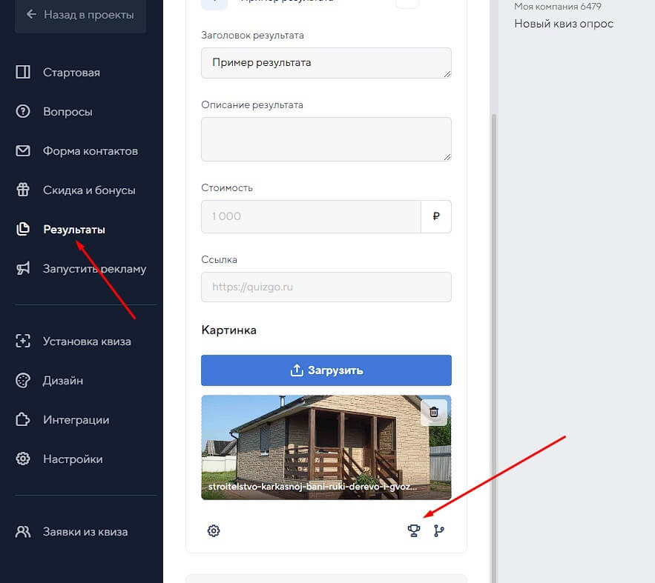Viewport: 655px width, 583px height.
Task: Open the branching logic icon on result card
Action: (439, 530)
